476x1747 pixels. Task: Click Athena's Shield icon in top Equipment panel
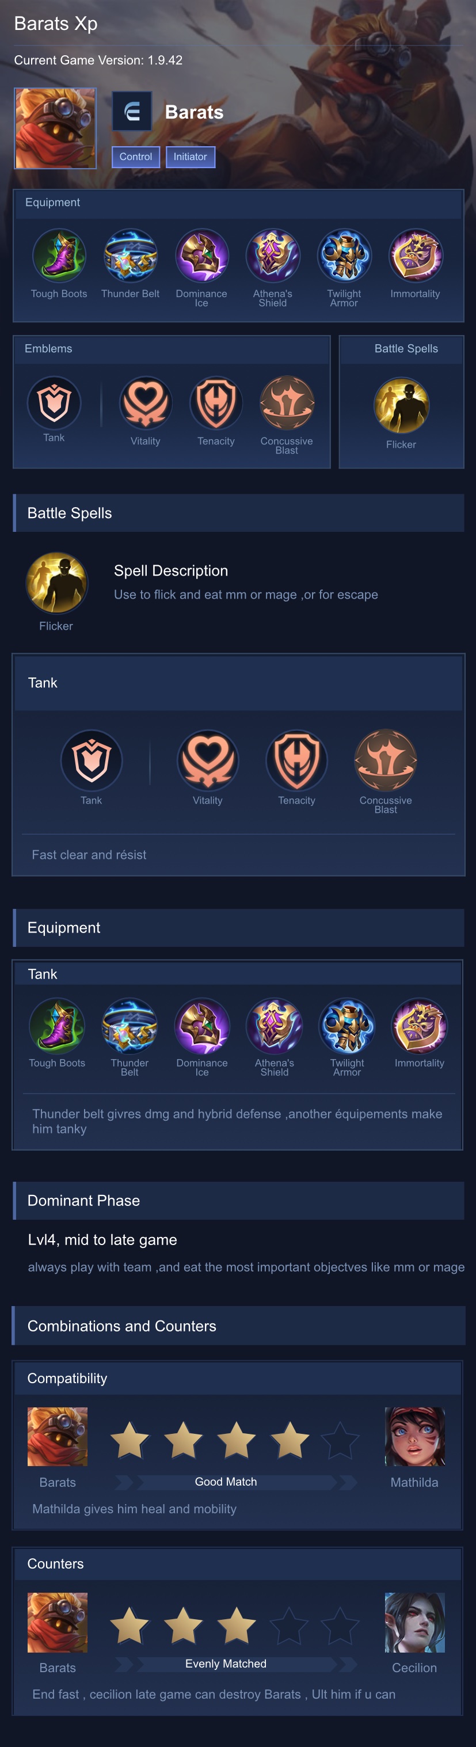(273, 256)
